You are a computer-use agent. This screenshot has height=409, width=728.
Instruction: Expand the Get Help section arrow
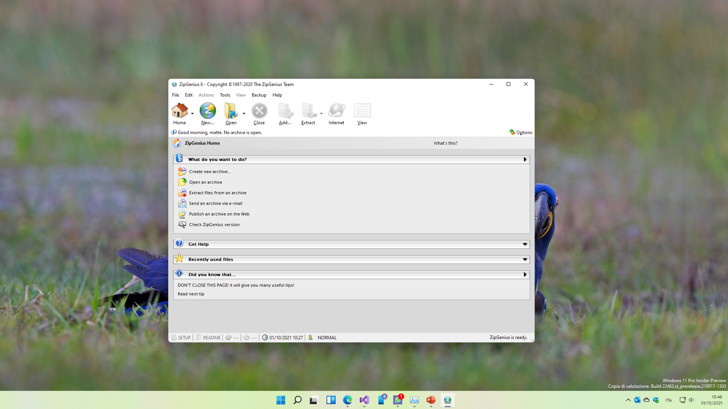coord(525,244)
